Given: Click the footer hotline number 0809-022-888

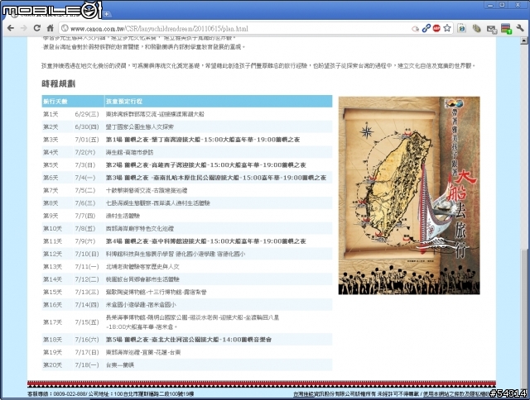Looking at the screenshot, I should tap(70, 393).
